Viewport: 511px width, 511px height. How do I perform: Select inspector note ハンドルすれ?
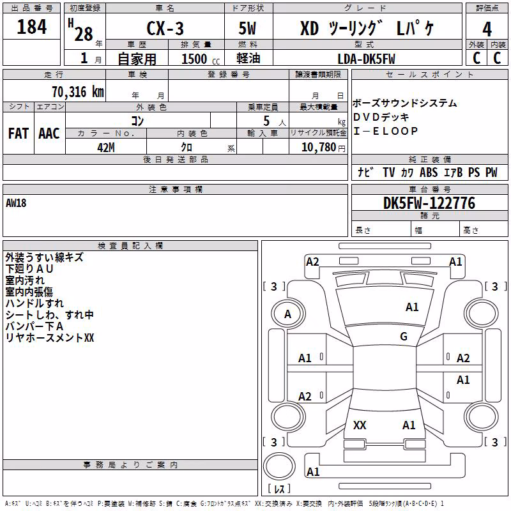[34, 303]
